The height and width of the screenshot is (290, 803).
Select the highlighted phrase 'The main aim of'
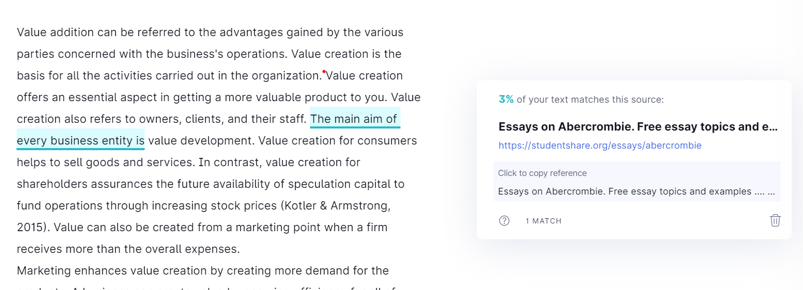[x=355, y=120]
